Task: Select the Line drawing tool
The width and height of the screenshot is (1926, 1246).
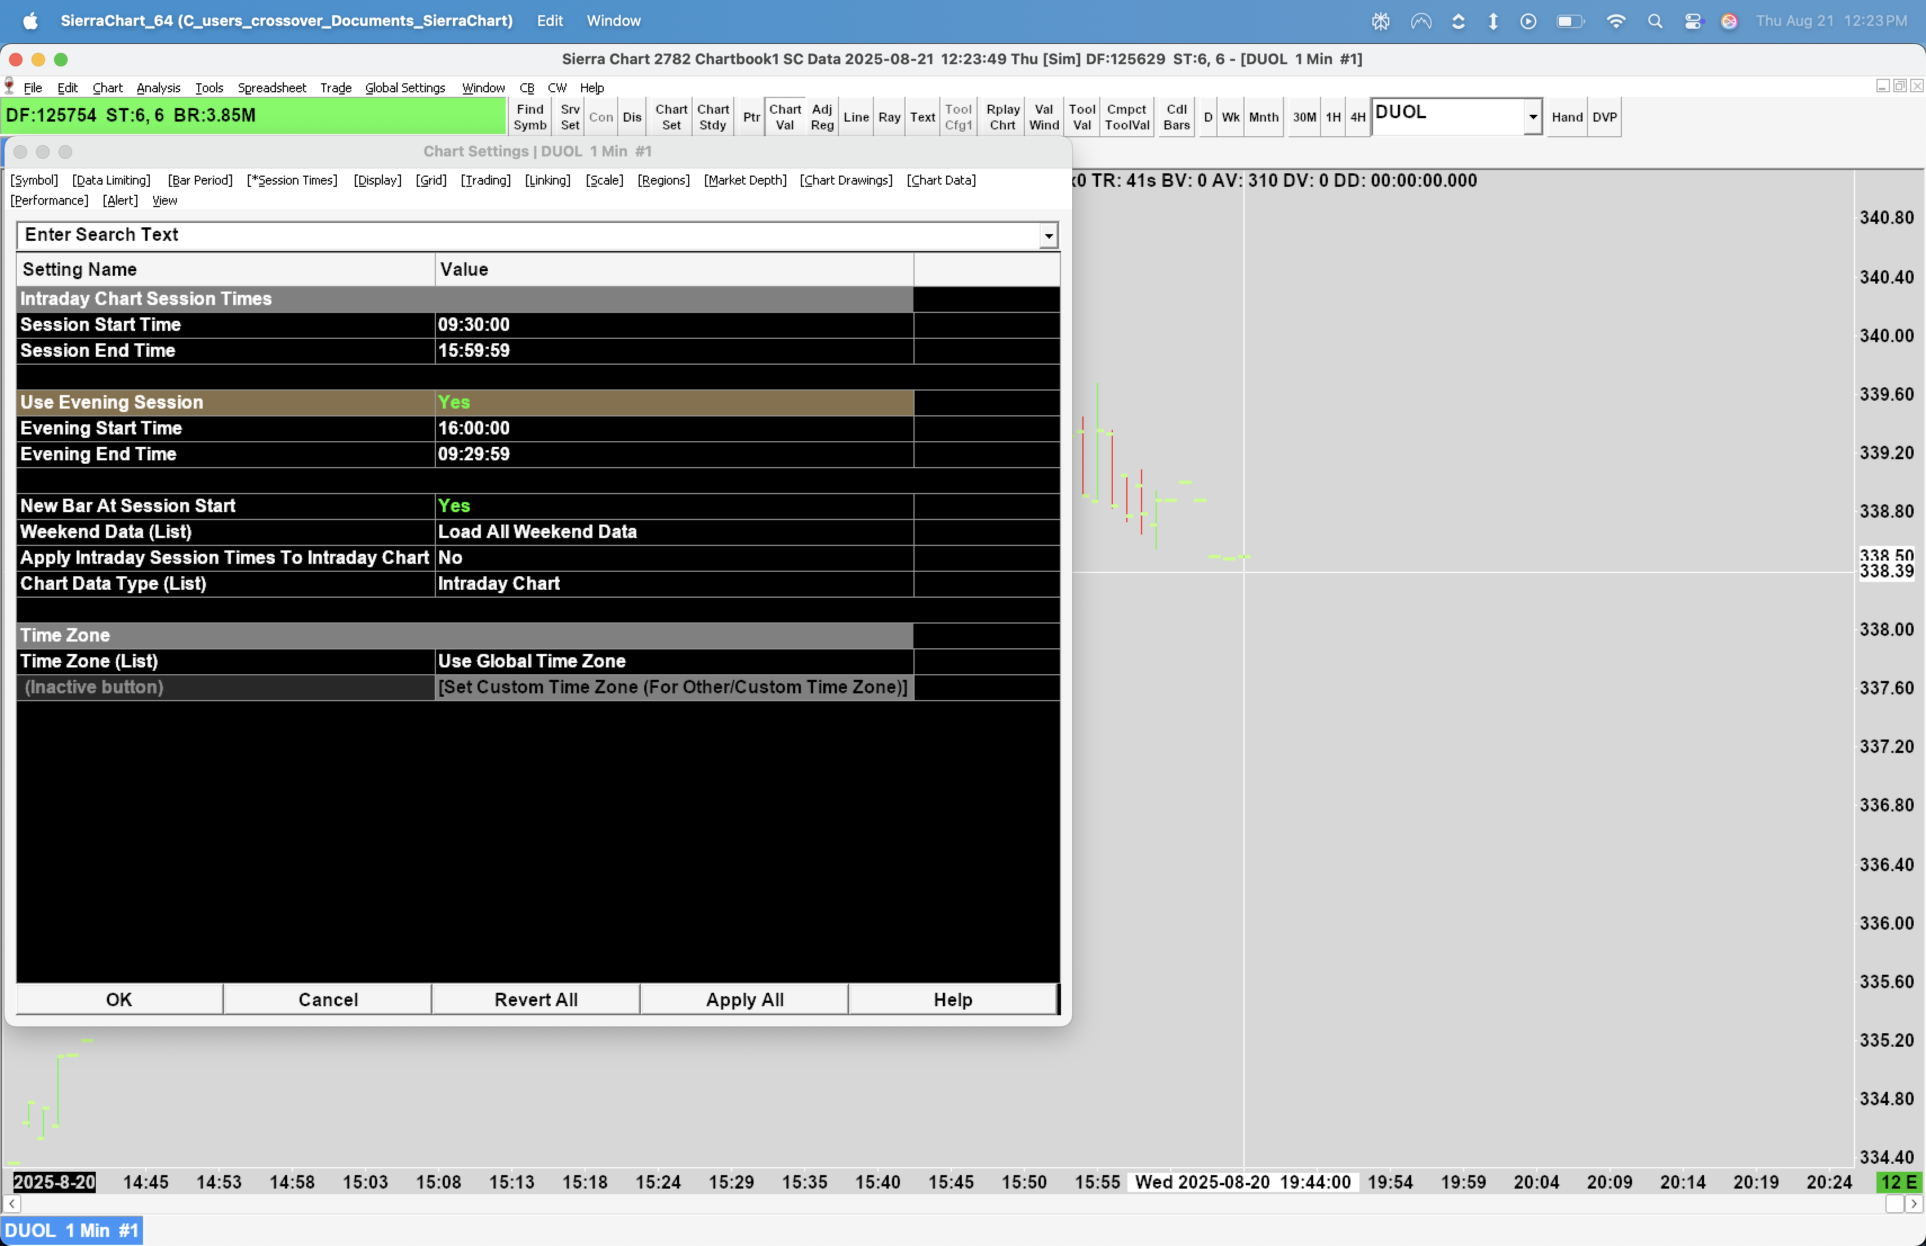Action: click(x=855, y=117)
